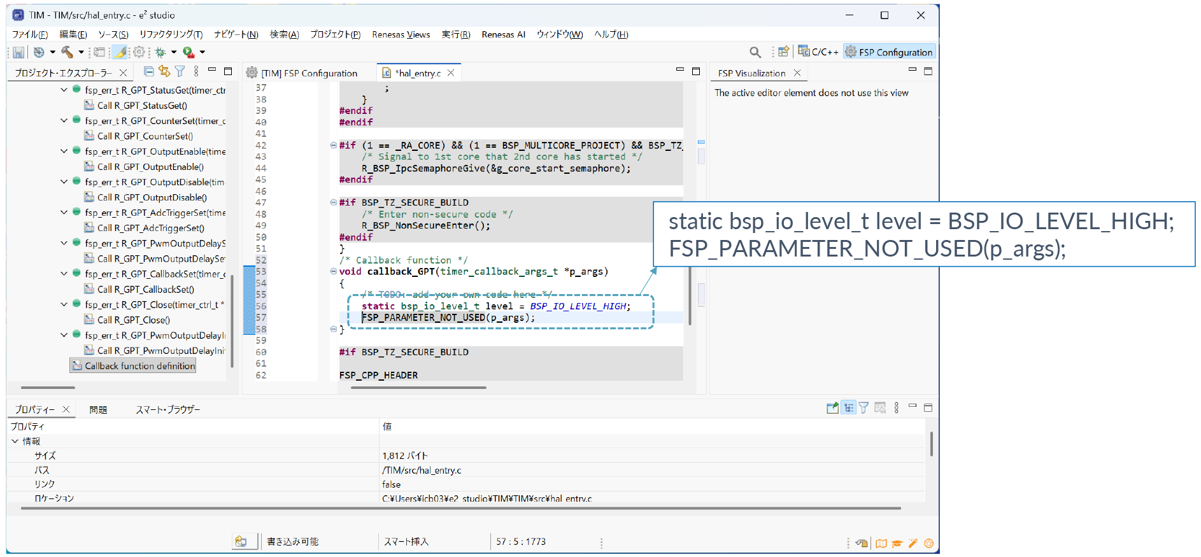
Task: Click the Open Perspective icon
Action: (x=784, y=52)
